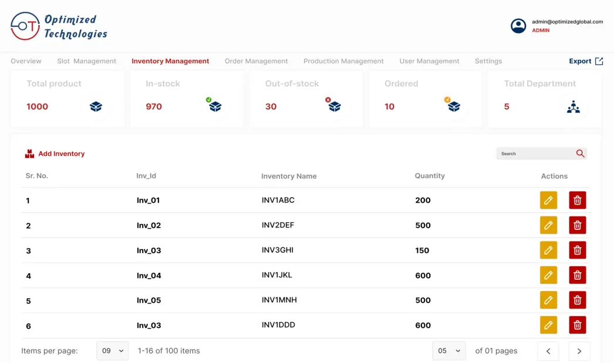Switch to the Order Management tab

coord(256,60)
